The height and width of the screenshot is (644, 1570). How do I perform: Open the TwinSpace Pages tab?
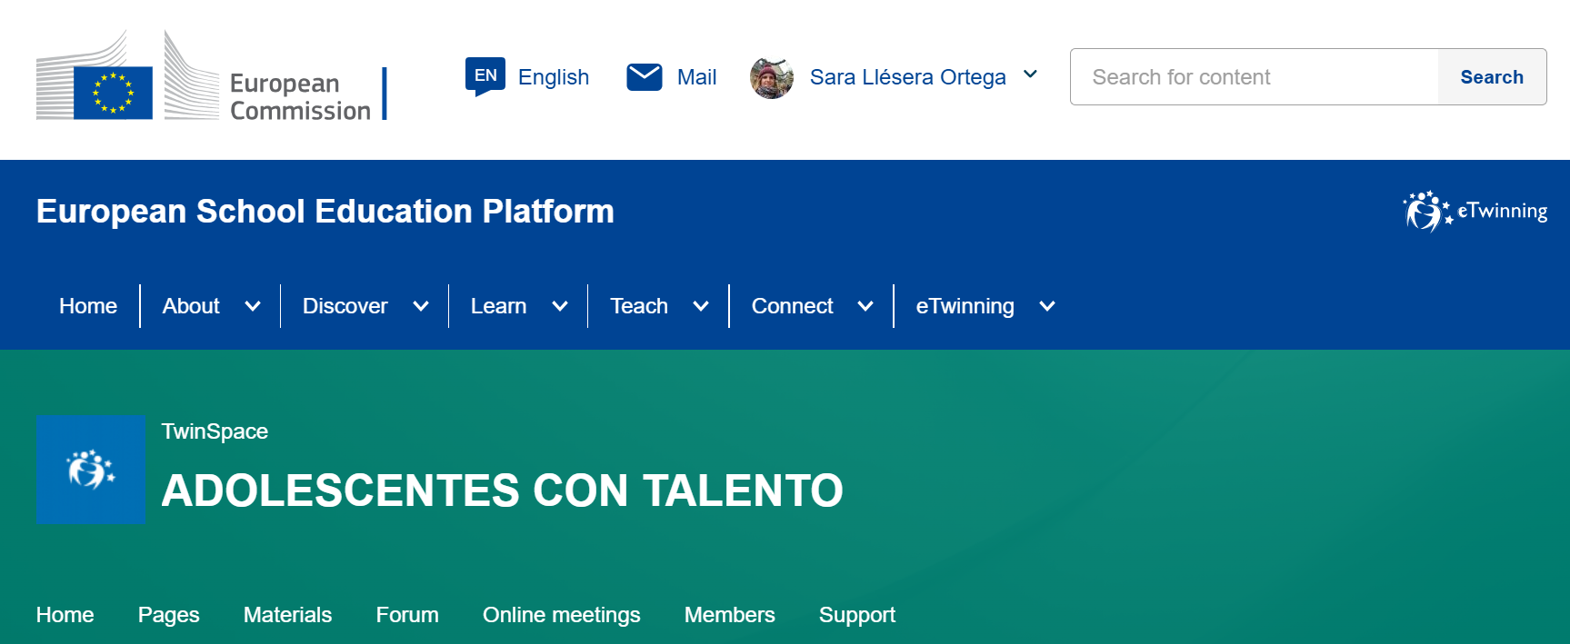pos(168,615)
